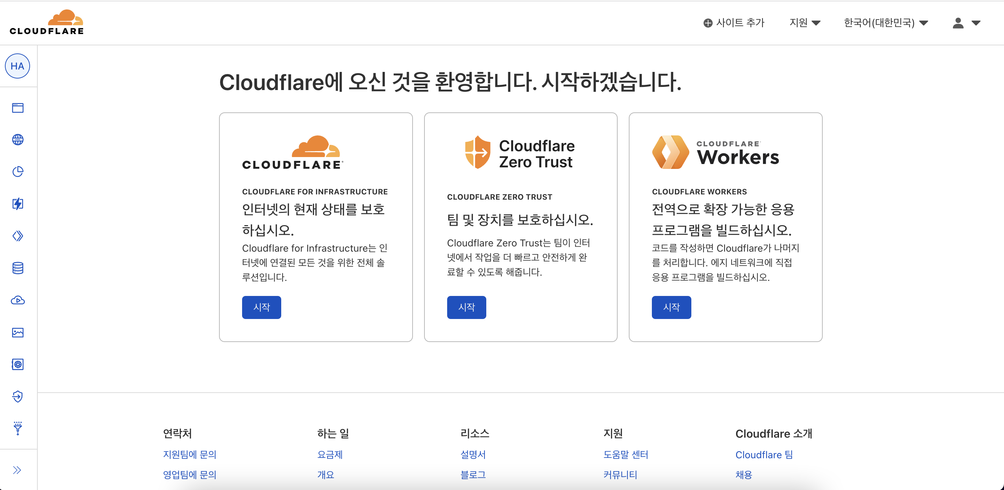
Task: Open the 지원 support dropdown menu
Action: coord(805,23)
